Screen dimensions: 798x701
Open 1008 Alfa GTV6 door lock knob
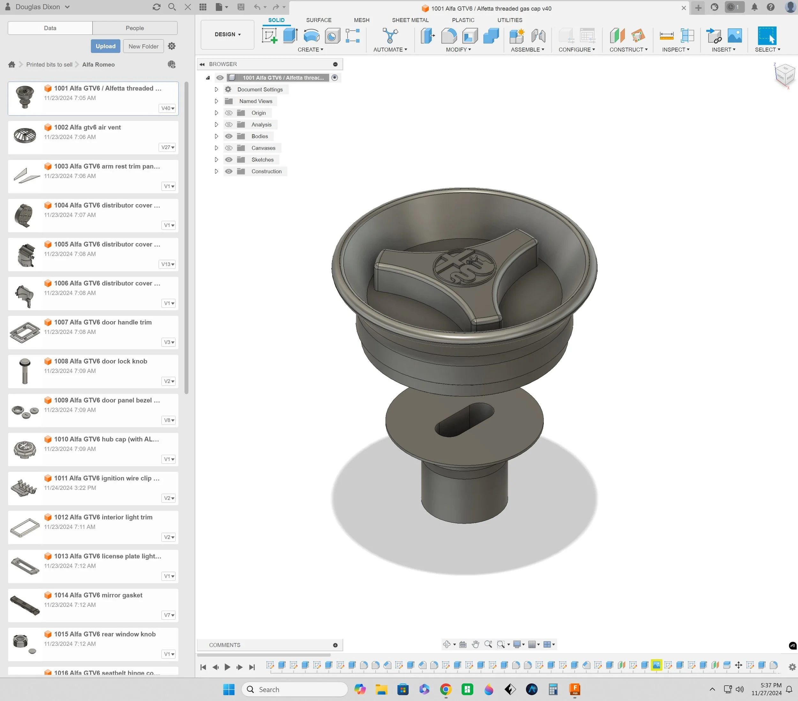pos(93,371)
